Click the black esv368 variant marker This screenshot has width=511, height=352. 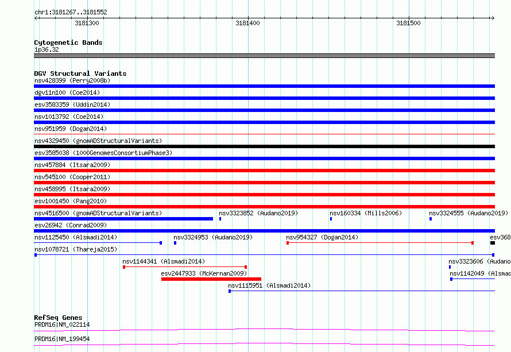tap(493, 243)
